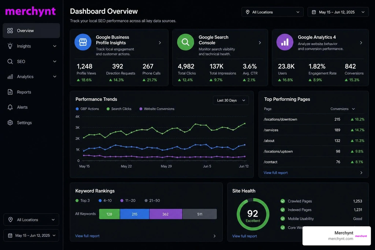Image resolution: width=375 pixels, height=250 pixels.
Task: Toggle the GBP Actions series in the legend
Action: pyautogui.click(x=87, y=109)
